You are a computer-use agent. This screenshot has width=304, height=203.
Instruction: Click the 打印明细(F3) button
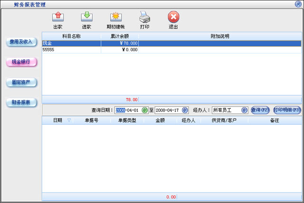click(x=287, y=110)
